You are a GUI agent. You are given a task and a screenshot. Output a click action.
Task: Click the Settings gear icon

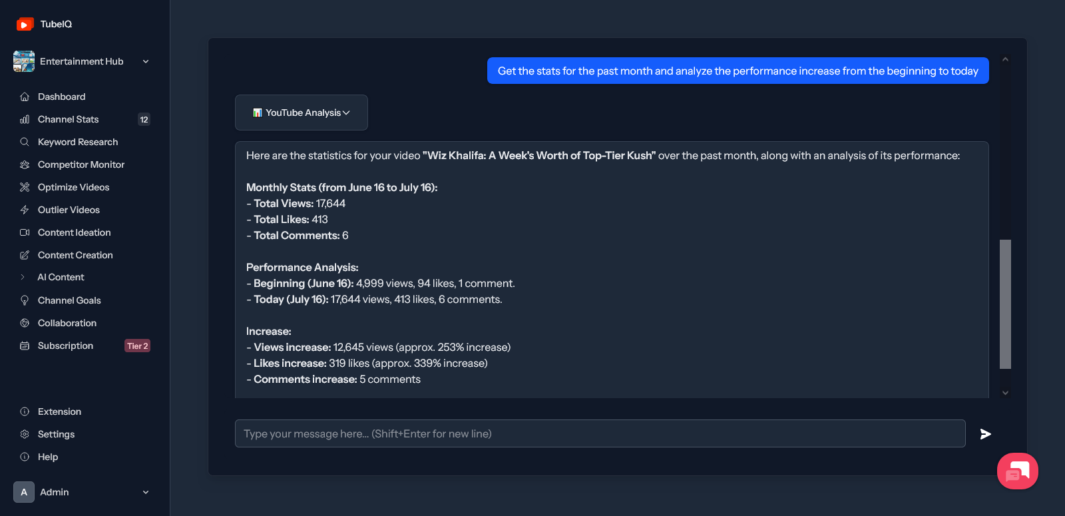25,434
